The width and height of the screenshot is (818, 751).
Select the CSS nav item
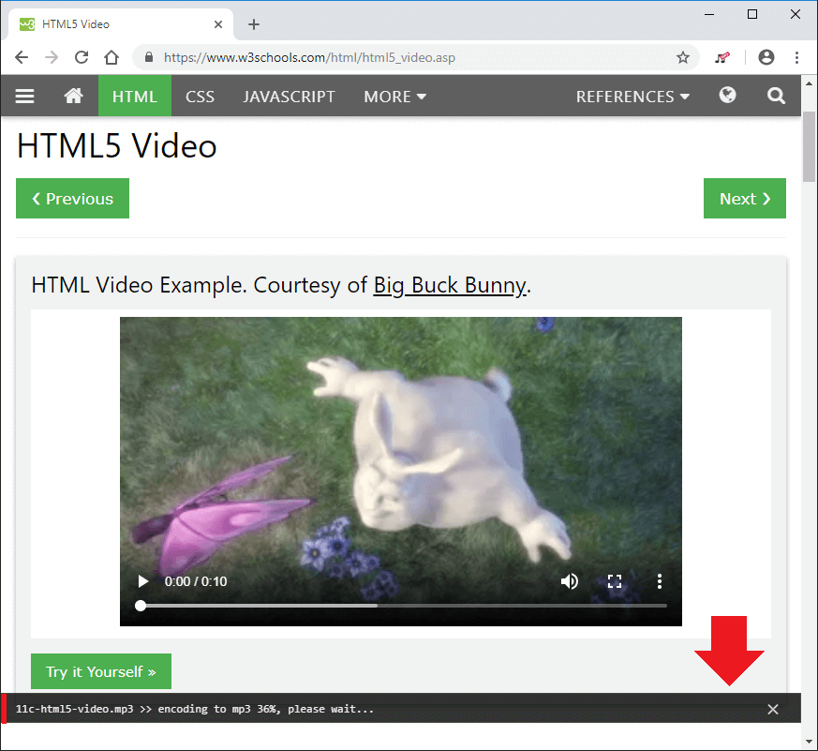(200, 96)
